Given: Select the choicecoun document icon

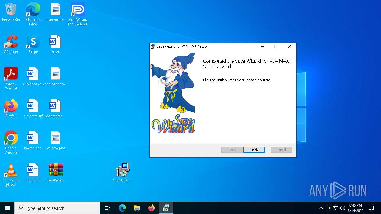Looking at the screenshot, I should tap(33, 77).
